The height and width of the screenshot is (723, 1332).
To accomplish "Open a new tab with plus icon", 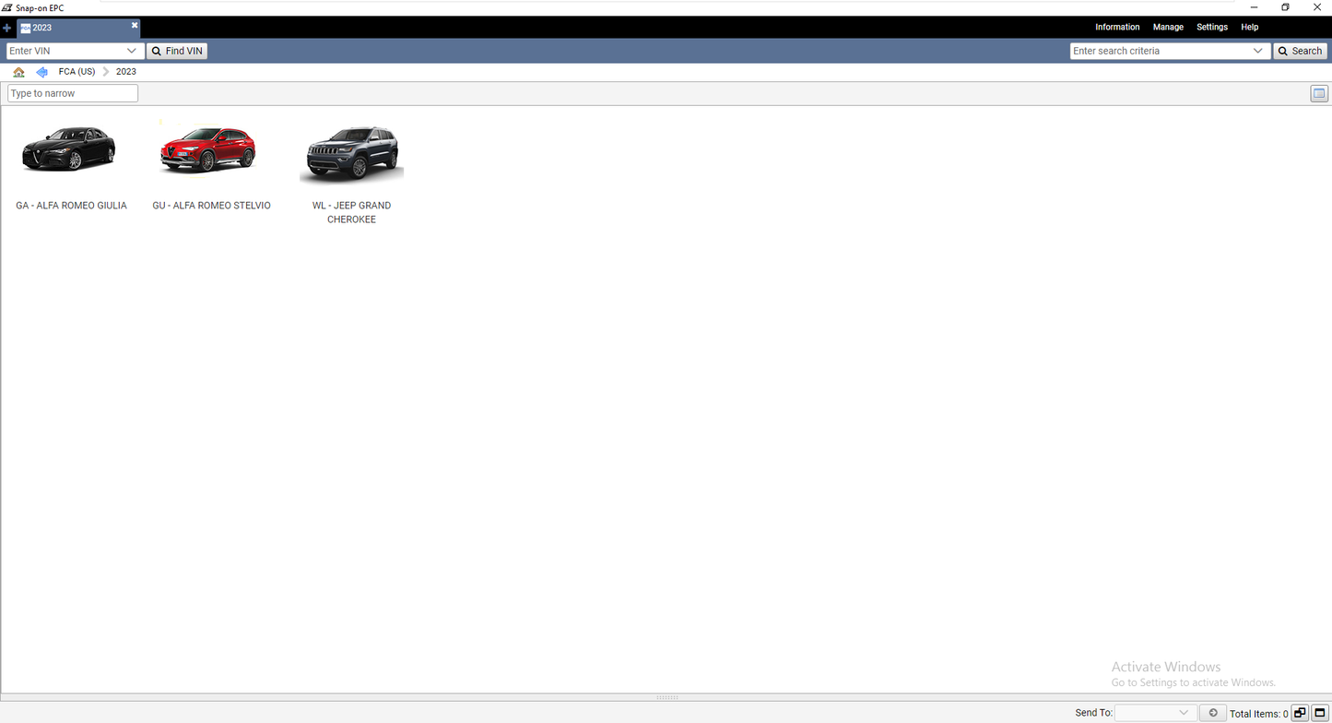I will 7,28.
